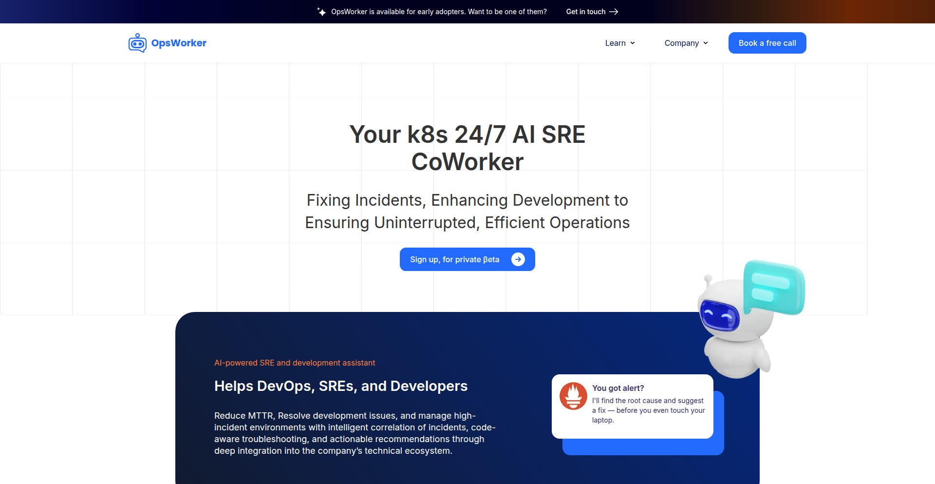The width and height of the screenshot is (935, 484).
Task: Click the teal chat bubble above the robot
Action: point(773,287)
